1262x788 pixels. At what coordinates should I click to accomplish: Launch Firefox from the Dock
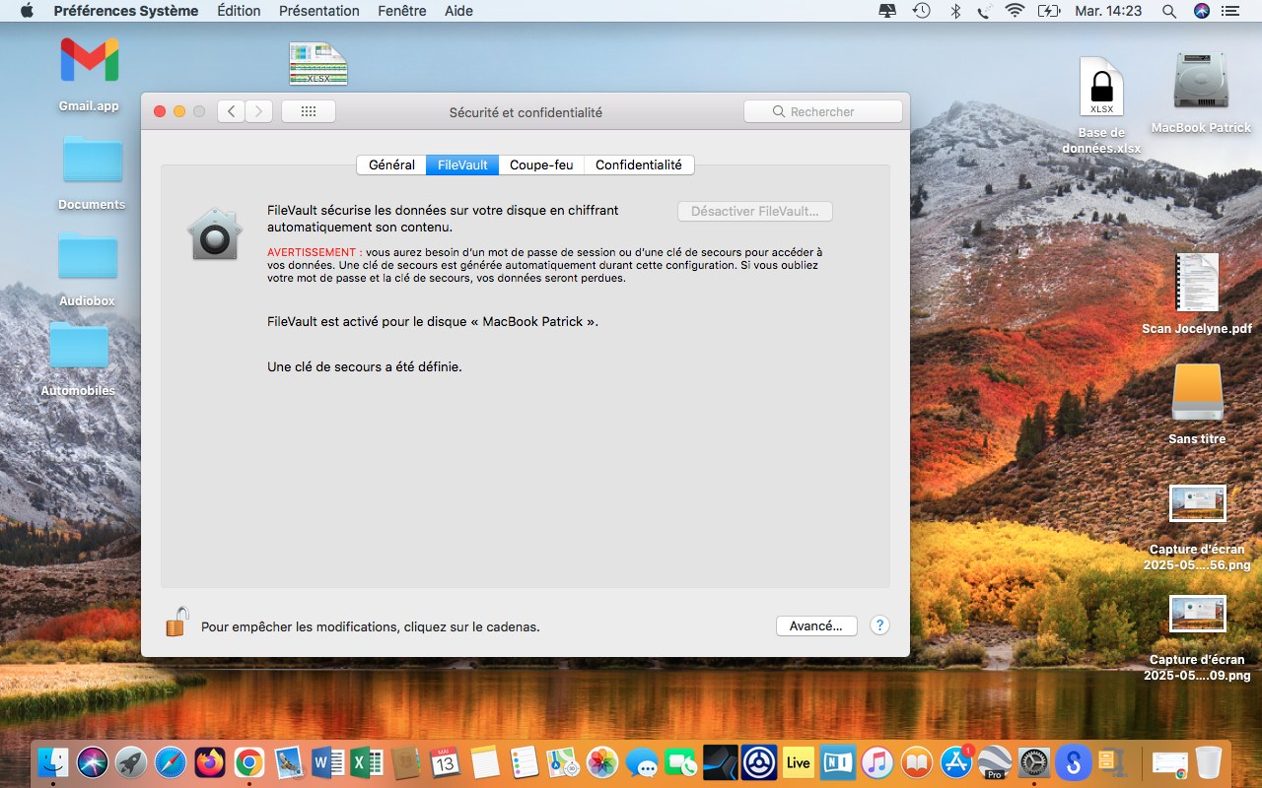[210, 762]
